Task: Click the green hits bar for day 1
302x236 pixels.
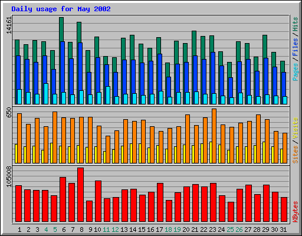Action: click(17, 48)
